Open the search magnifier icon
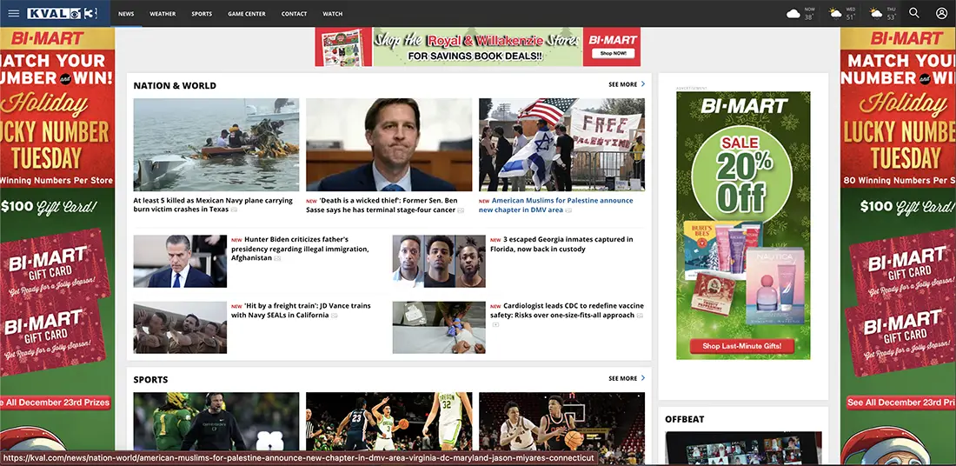Viewport: 956px width, 466px height. pyautogui.click(x=914, y=13)
